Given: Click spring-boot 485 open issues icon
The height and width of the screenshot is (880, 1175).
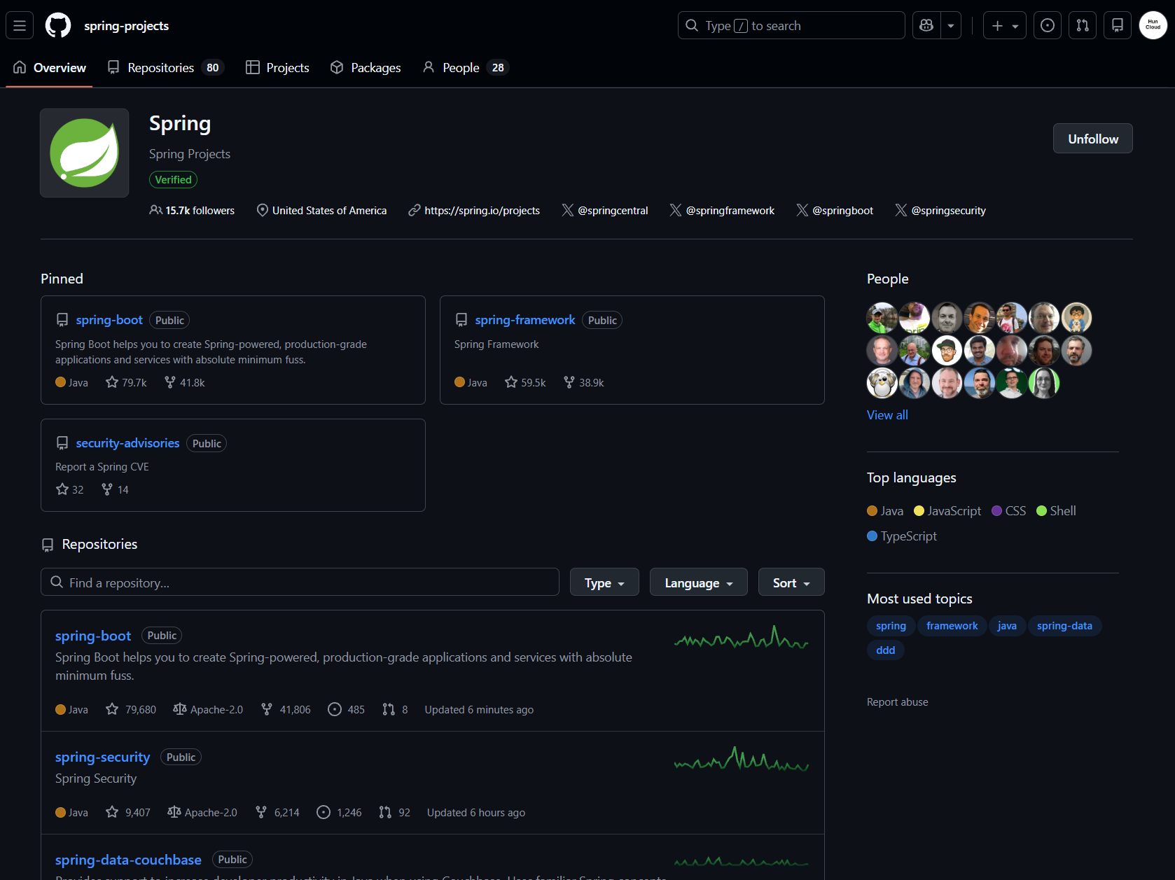Looking at the screenshot, I should (335, 709).
